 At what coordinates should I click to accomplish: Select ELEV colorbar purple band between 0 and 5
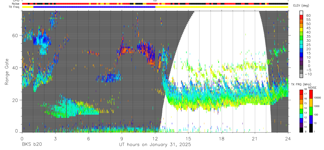[x=301, y=63]
